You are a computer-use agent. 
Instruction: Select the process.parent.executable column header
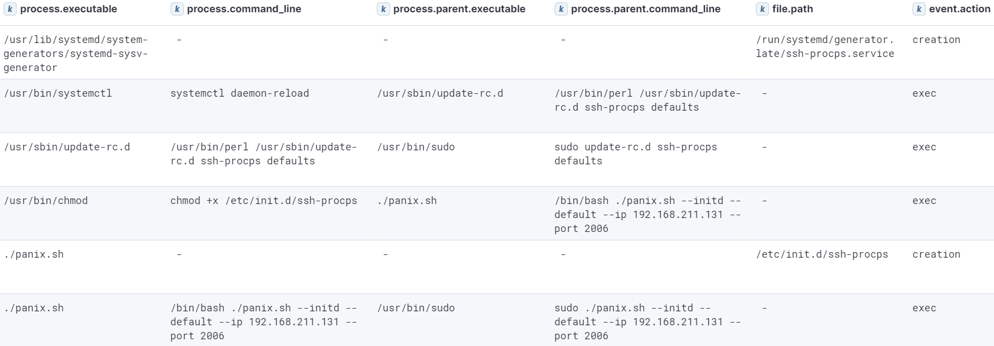pos(459,9)
